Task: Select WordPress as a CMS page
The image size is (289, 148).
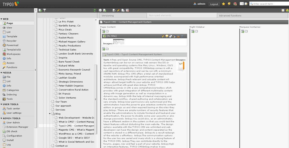Action: [x=76, y=134]
